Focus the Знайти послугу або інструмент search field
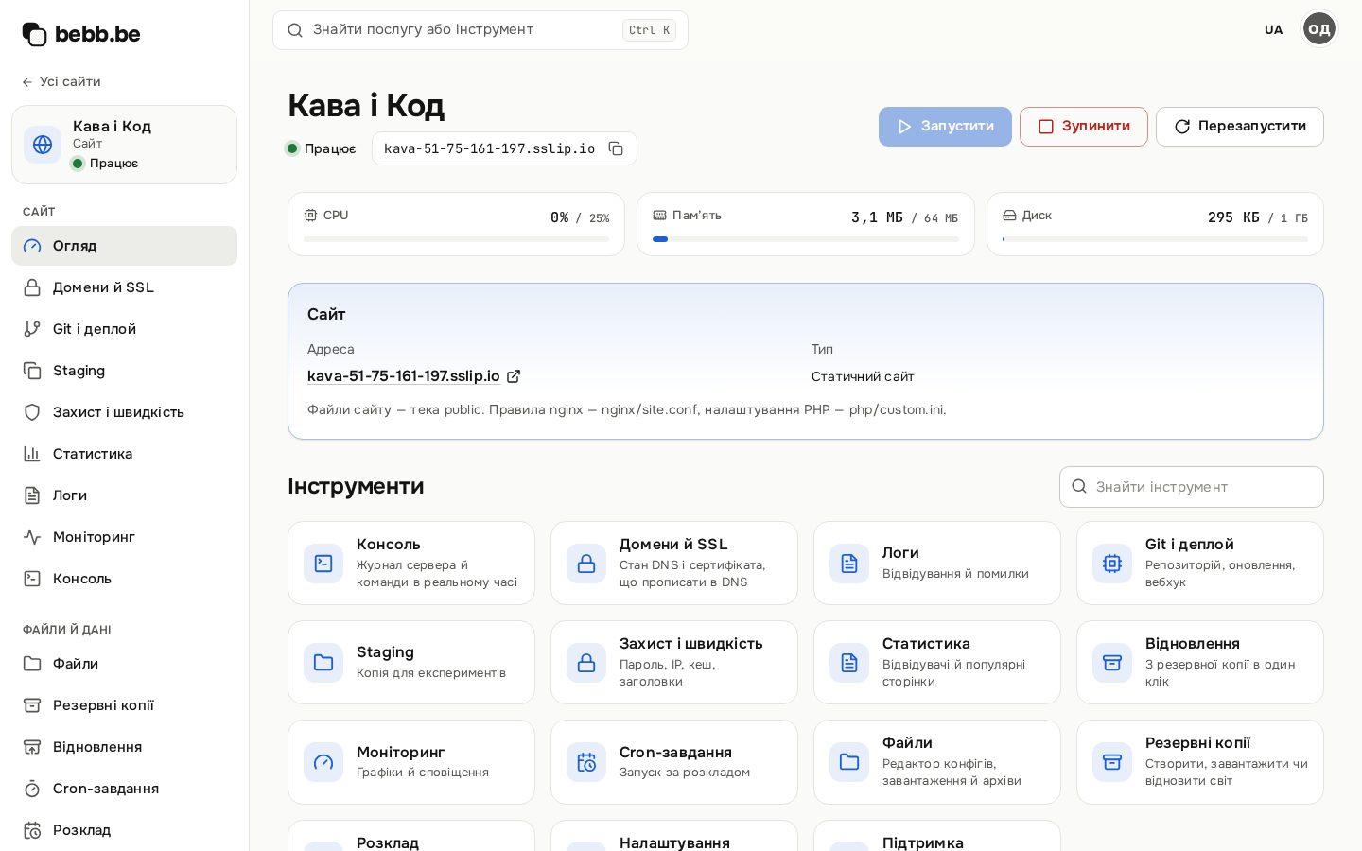The image size is (1362, 851). click(480, 30)
